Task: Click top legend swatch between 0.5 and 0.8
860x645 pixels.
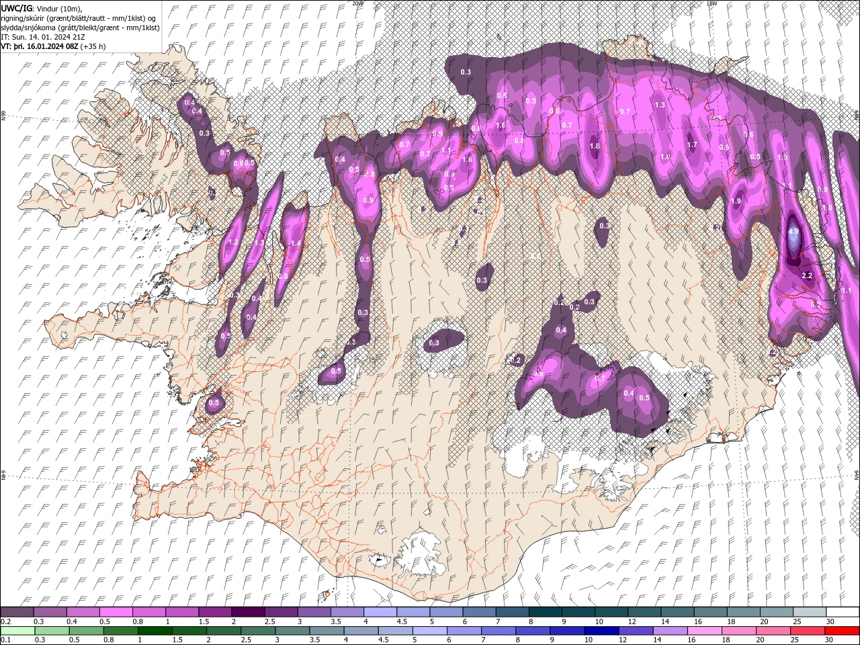Action: point(116,612)
